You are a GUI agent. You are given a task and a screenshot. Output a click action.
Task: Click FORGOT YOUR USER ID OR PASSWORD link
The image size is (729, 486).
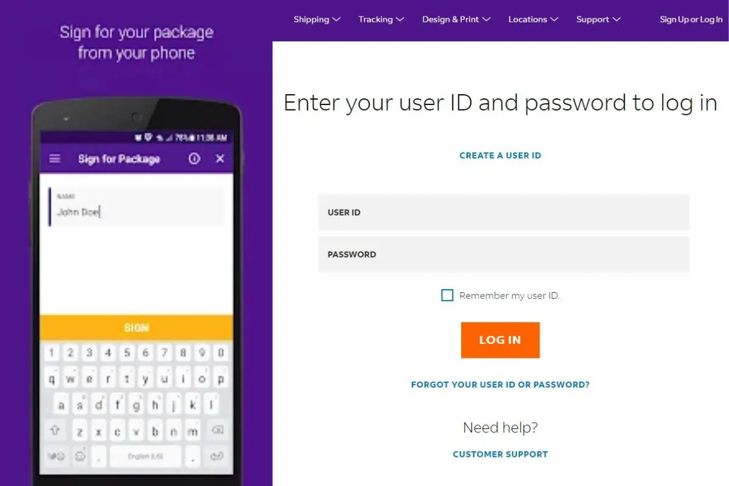[500, 384]
